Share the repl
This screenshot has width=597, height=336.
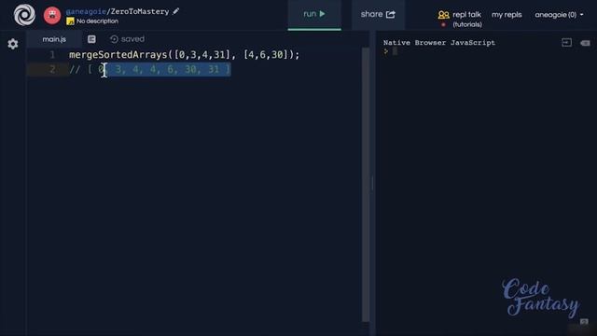click(378, 15)
